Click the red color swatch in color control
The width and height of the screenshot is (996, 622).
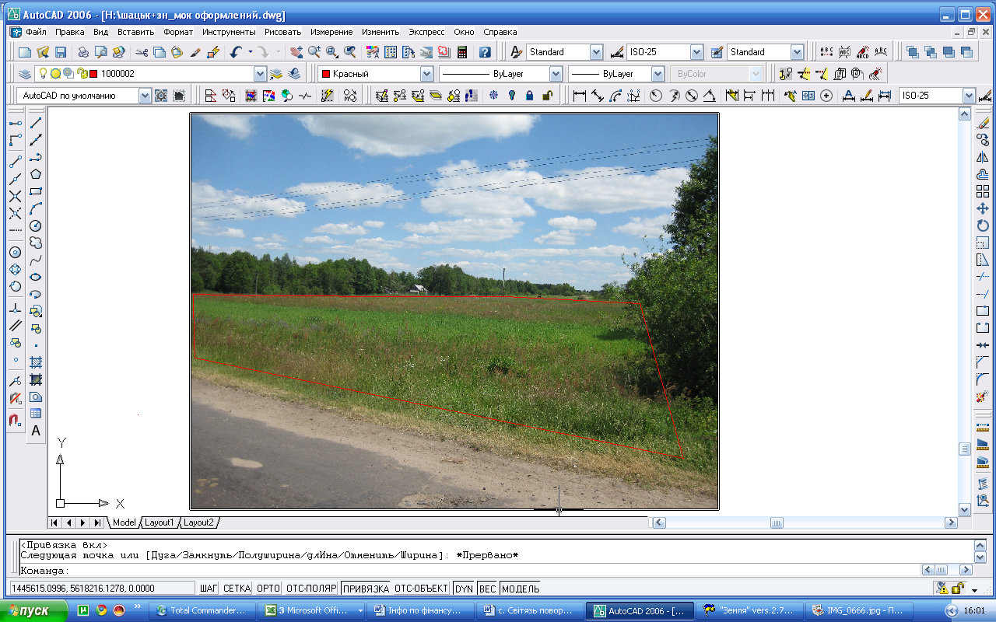pos(325,74)
